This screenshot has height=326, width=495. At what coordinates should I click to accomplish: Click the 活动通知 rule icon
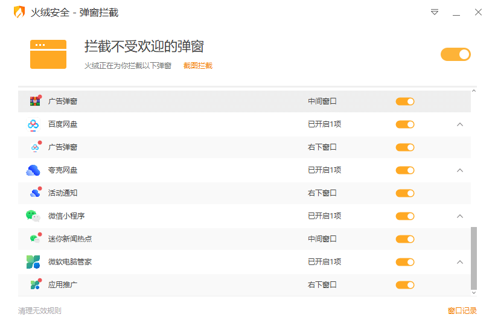click(x=35, y=193)
